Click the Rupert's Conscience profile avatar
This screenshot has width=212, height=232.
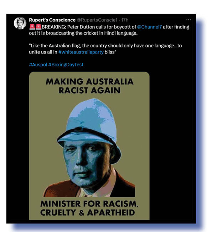point(20,24)
